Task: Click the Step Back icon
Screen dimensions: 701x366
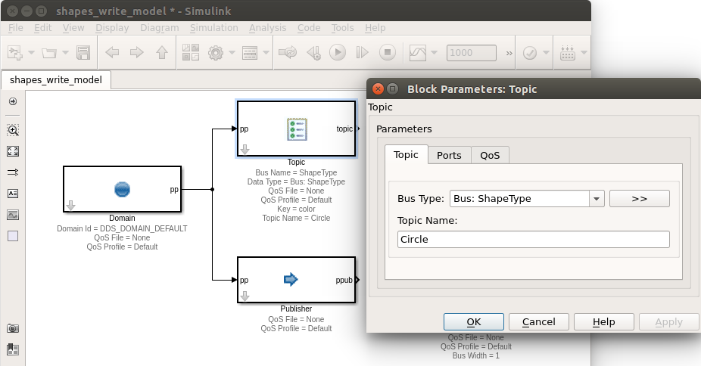Action: point(314,53)
